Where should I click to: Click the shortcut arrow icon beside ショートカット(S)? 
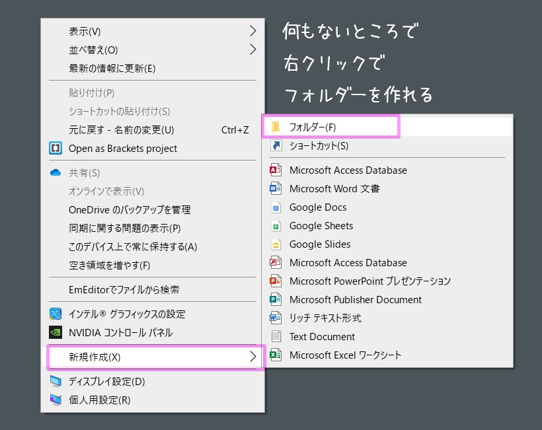click(x=276, y=145)
